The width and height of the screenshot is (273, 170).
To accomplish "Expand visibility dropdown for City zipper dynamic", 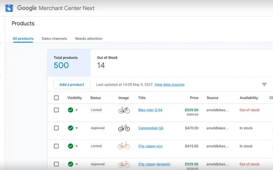I will click(x=77, y=164).
